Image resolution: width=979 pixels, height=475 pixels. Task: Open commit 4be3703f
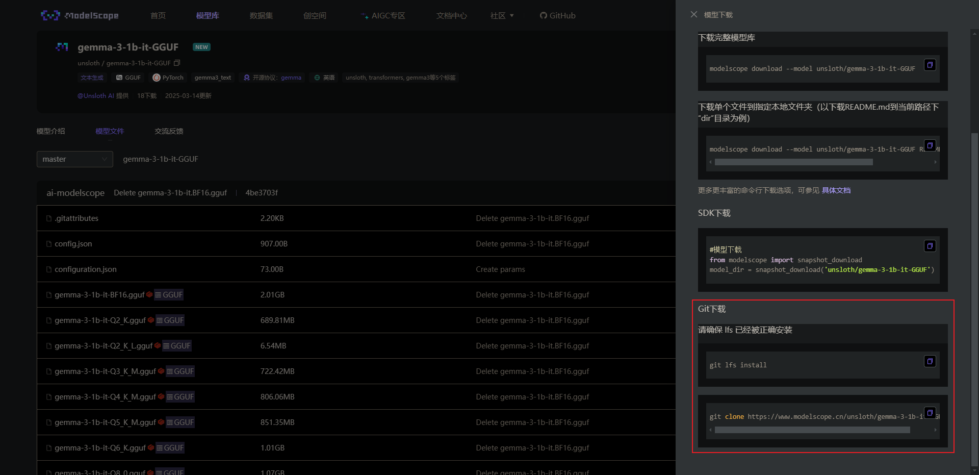point(262,193)
